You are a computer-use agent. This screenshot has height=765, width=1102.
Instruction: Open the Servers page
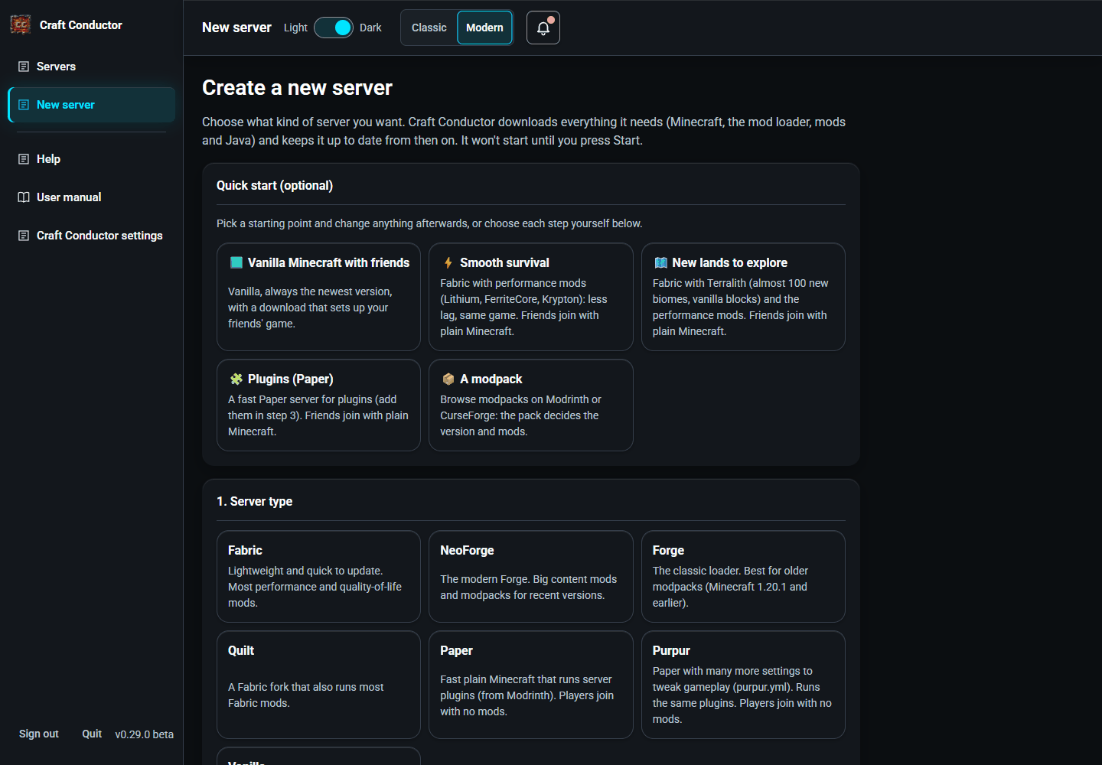[x=92, y=67]
